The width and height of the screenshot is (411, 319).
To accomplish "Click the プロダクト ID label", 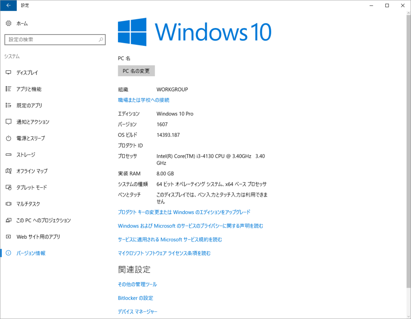I will 130,146.
